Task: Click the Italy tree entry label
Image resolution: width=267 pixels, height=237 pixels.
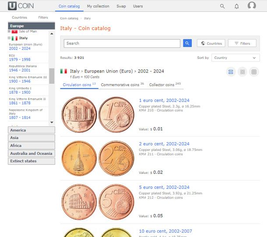Action: tap(23, 38)
